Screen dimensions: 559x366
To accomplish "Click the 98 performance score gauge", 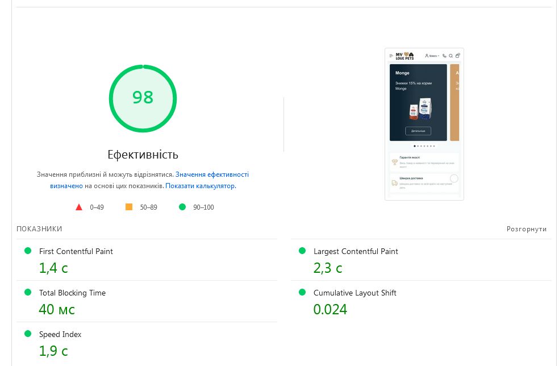I will point(143,98).
